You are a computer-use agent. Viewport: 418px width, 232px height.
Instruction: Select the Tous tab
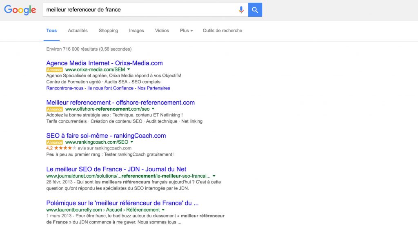click(x=51, y=31)
